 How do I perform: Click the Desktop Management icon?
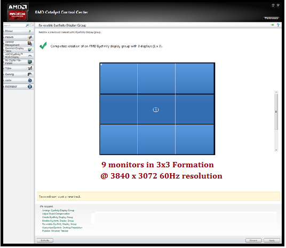pos(30,43)
